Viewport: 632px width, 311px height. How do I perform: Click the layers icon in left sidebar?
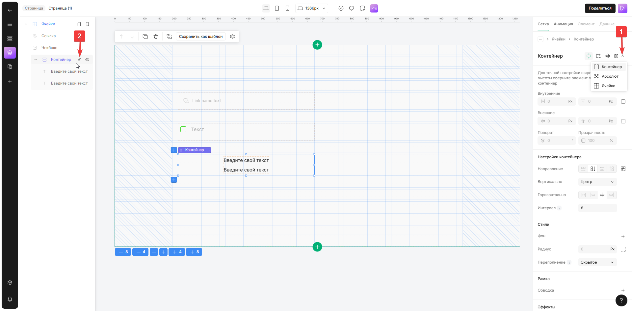point(10,53)
